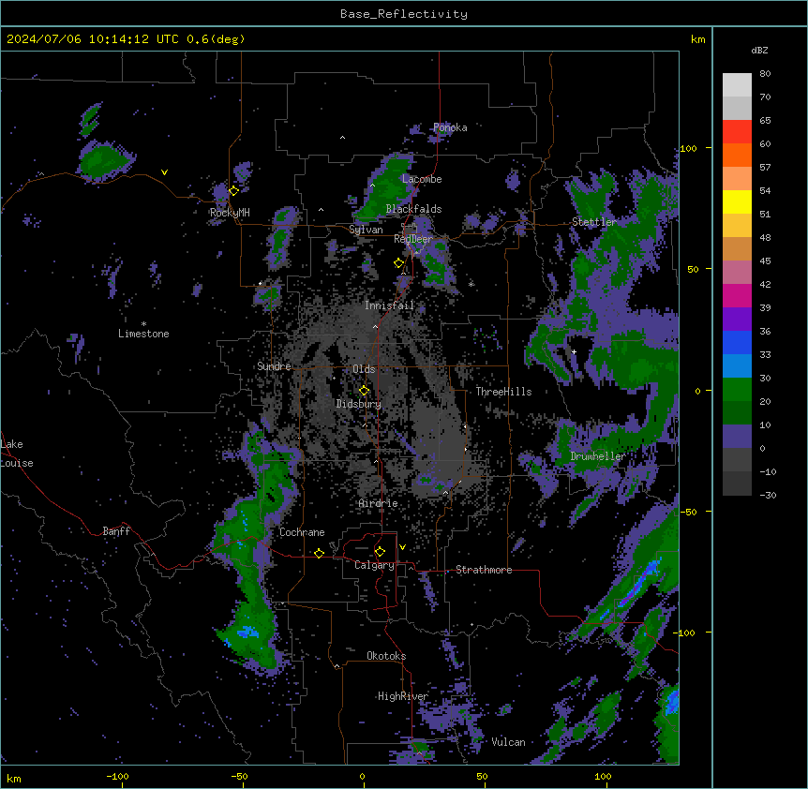Click the Okotoks town label
This screenshot has width=808, height=789.
[386, 656]
